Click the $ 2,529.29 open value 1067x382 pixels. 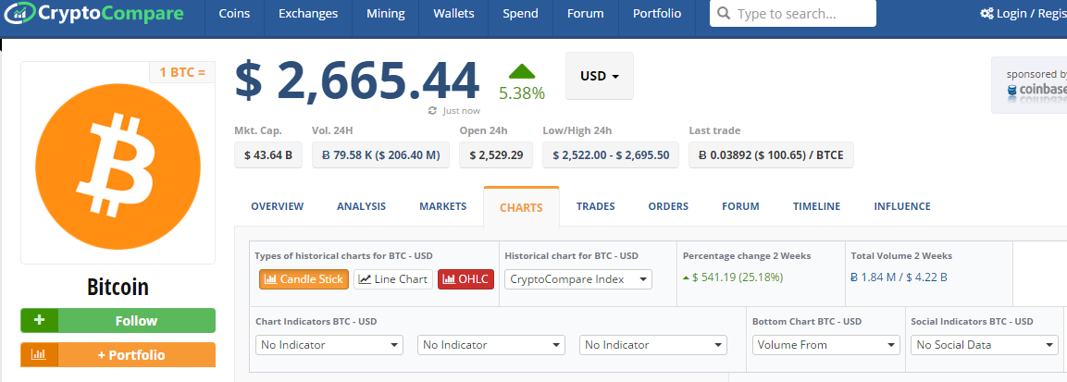[x=496, y=155]
